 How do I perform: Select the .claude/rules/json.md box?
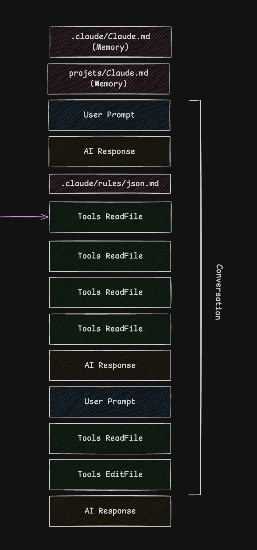coord(110,184)
